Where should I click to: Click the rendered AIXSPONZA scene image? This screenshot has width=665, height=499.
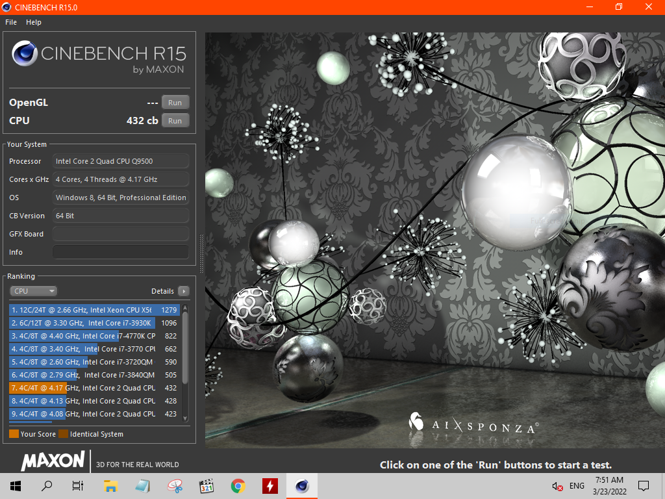pos(435,240)
